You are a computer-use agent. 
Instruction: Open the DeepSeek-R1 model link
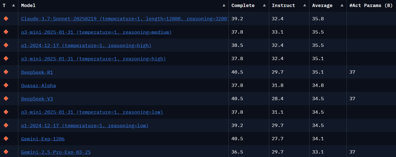click(37, 72)
